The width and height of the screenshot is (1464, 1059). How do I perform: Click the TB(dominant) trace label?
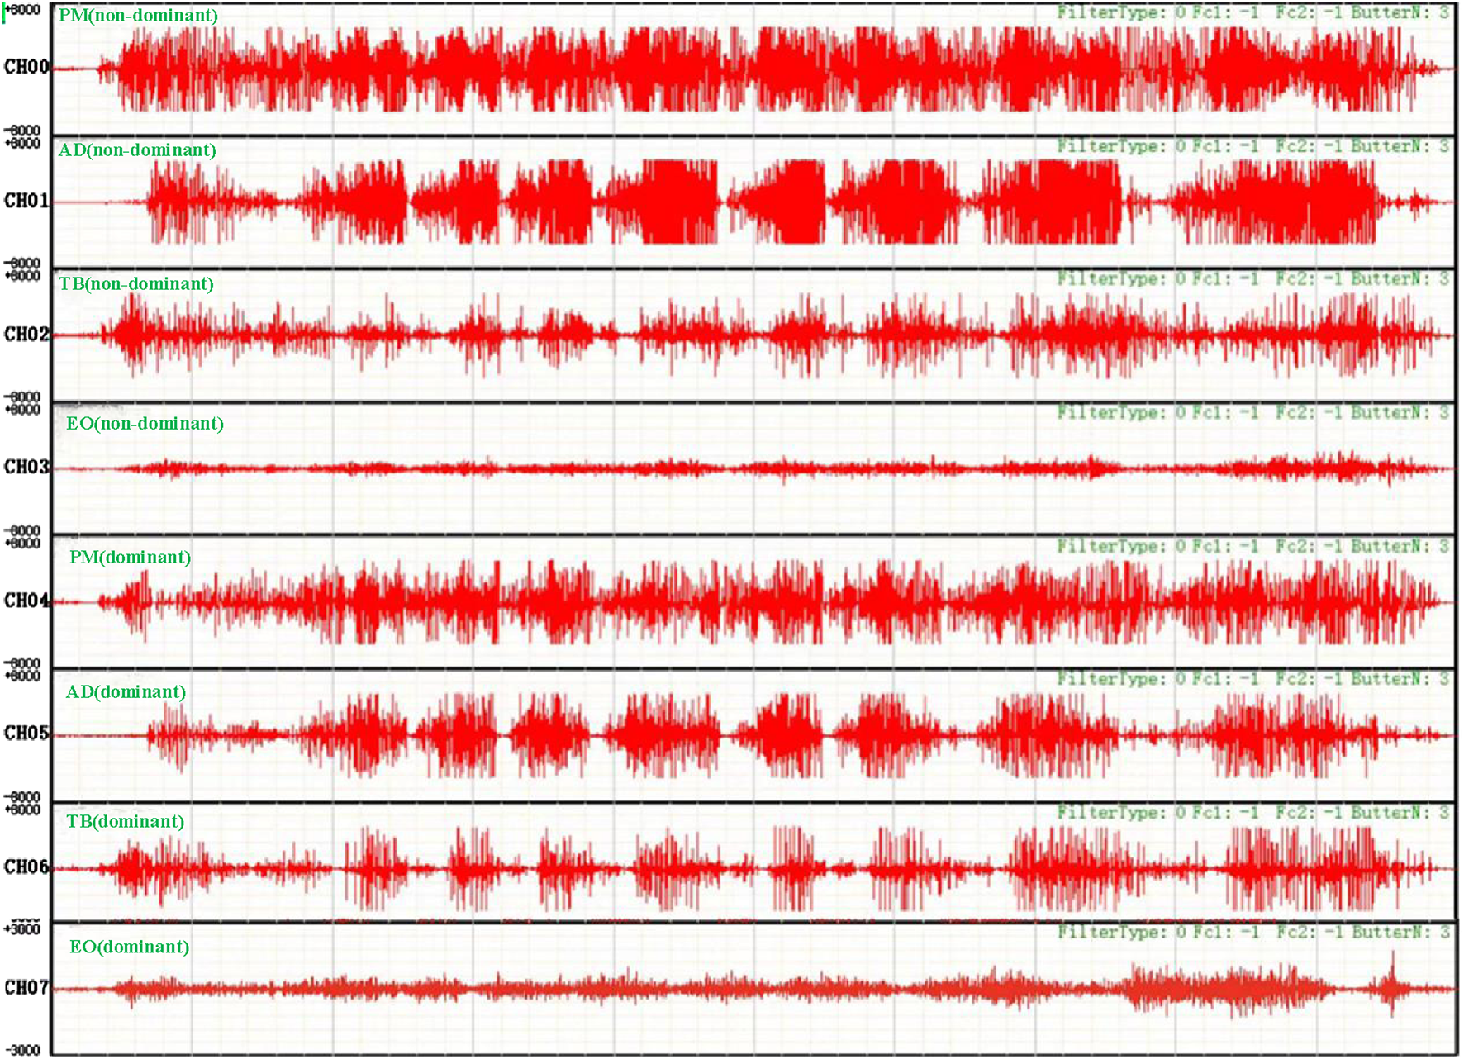click(x=125, y=822)
